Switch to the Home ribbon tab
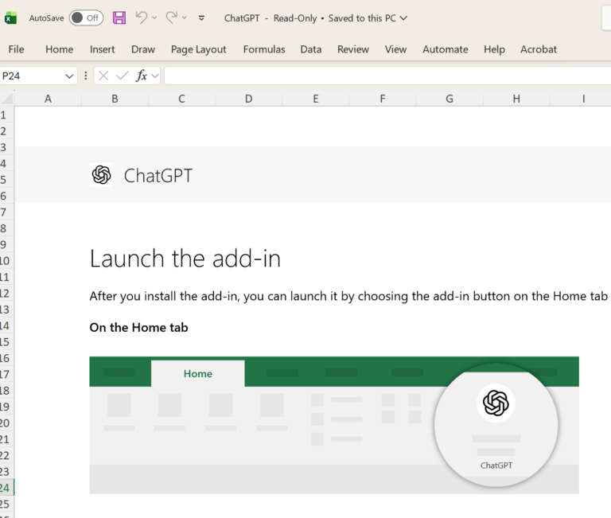 (x=59, y=49)
